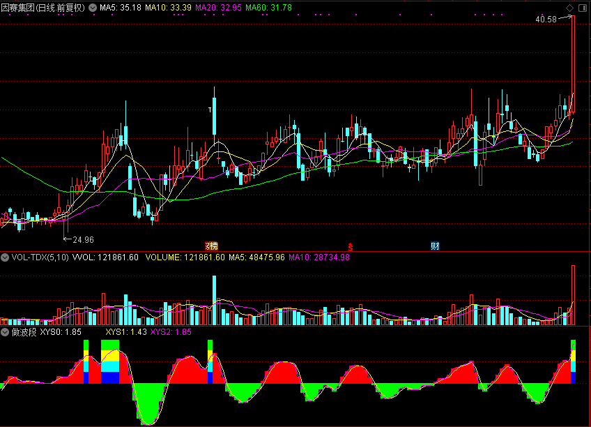Click the red $ event marker
Image resolution: width=591 pixels, height=427 pixels.
pos(351,246)
